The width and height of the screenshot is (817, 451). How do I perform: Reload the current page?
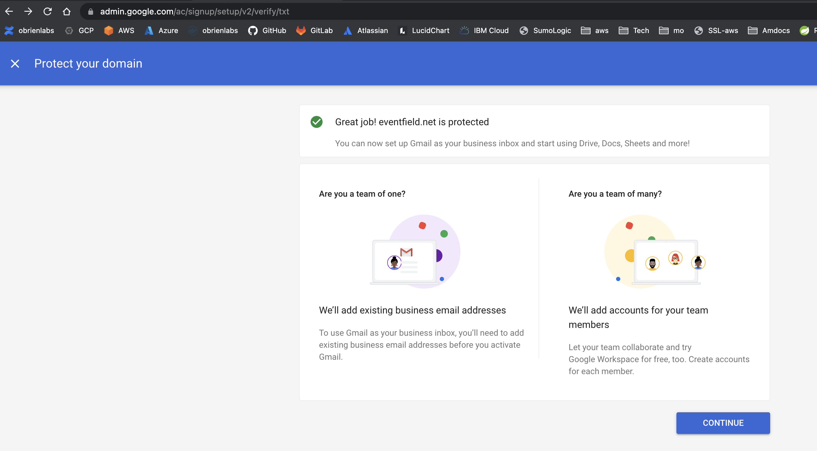point(47,11)
